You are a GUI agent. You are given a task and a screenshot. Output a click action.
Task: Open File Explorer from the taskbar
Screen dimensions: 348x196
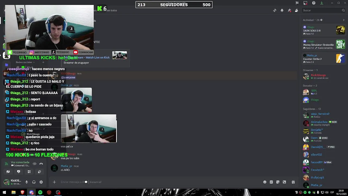(13, 192)
